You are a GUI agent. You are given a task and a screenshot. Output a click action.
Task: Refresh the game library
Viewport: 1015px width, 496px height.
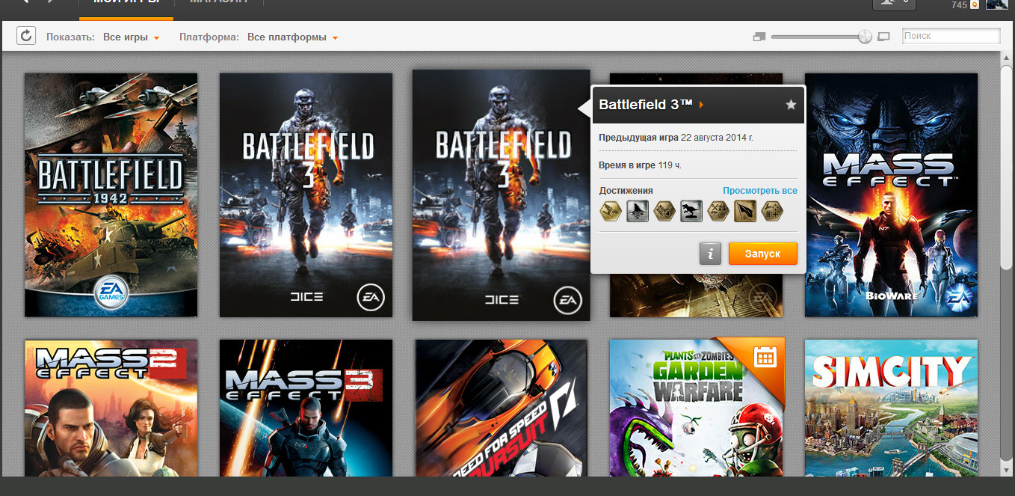click(26, 35)
